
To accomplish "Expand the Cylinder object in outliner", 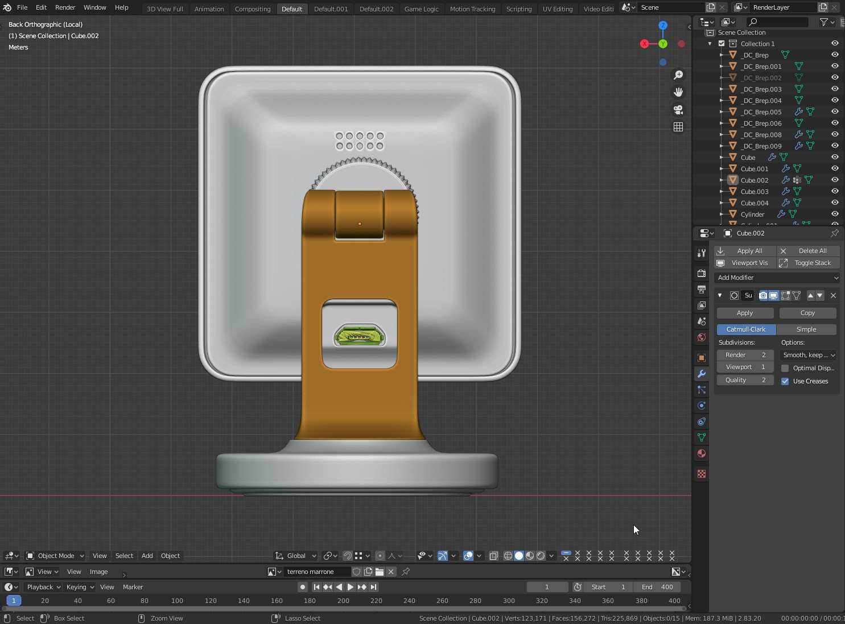I will pos(722,214).
